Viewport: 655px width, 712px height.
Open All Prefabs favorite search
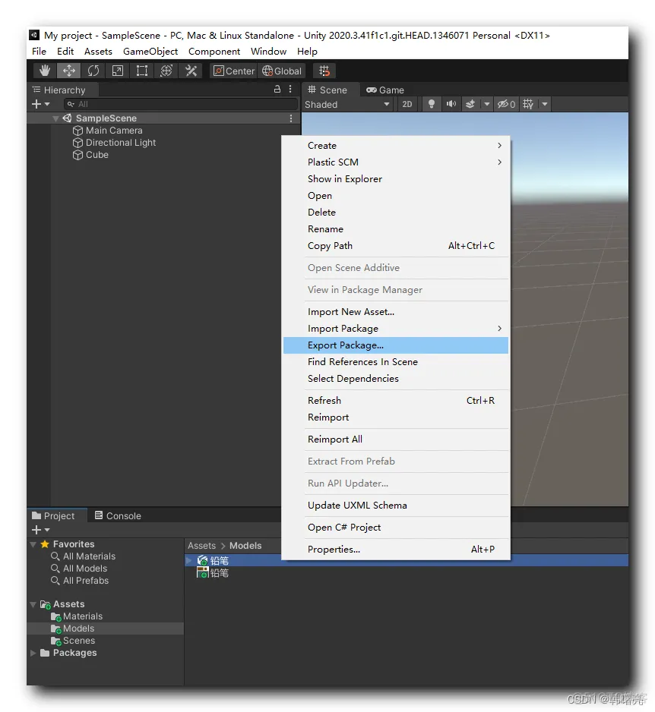(80, 581)
